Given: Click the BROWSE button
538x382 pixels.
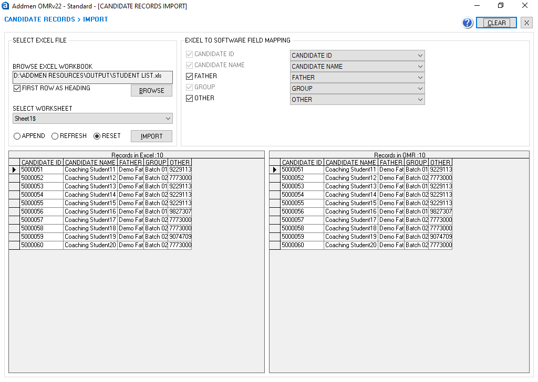Looking at the screenshot, I should (x=151, y=91).
